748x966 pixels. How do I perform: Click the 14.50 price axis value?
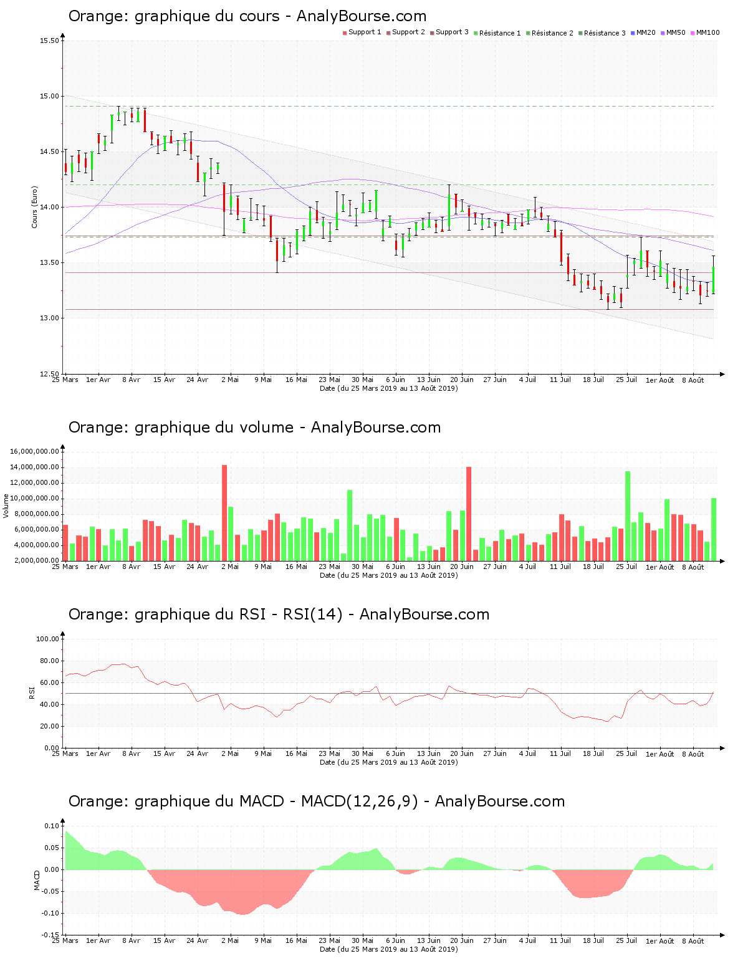coord(49,152)
